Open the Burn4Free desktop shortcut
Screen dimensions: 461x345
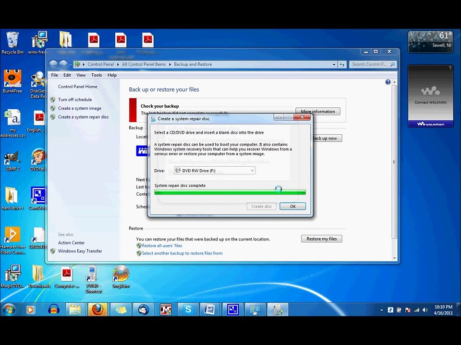coord(12,81)
